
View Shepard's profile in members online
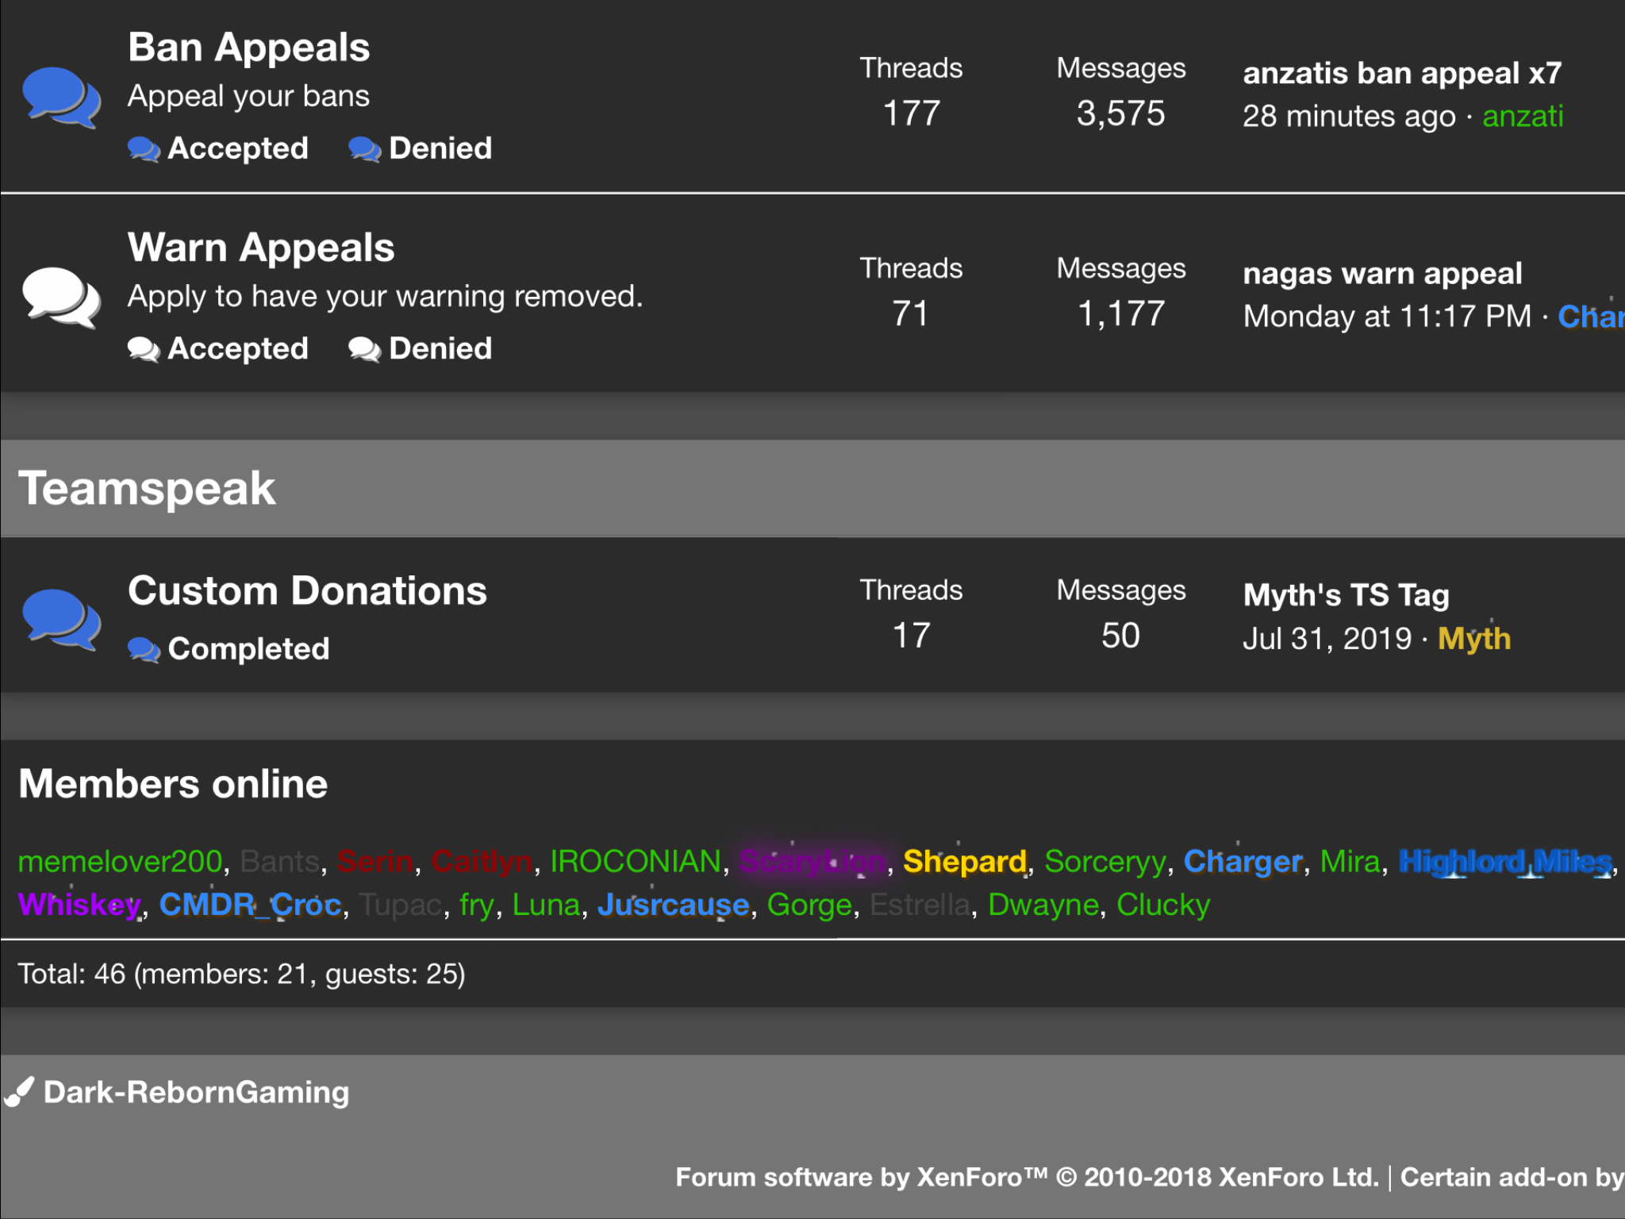[965, 862]
